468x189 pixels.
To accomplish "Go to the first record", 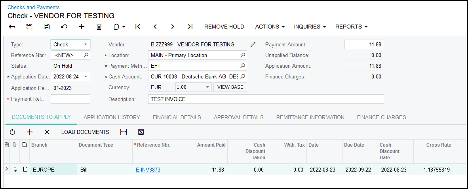I will [x=138, y=27].
